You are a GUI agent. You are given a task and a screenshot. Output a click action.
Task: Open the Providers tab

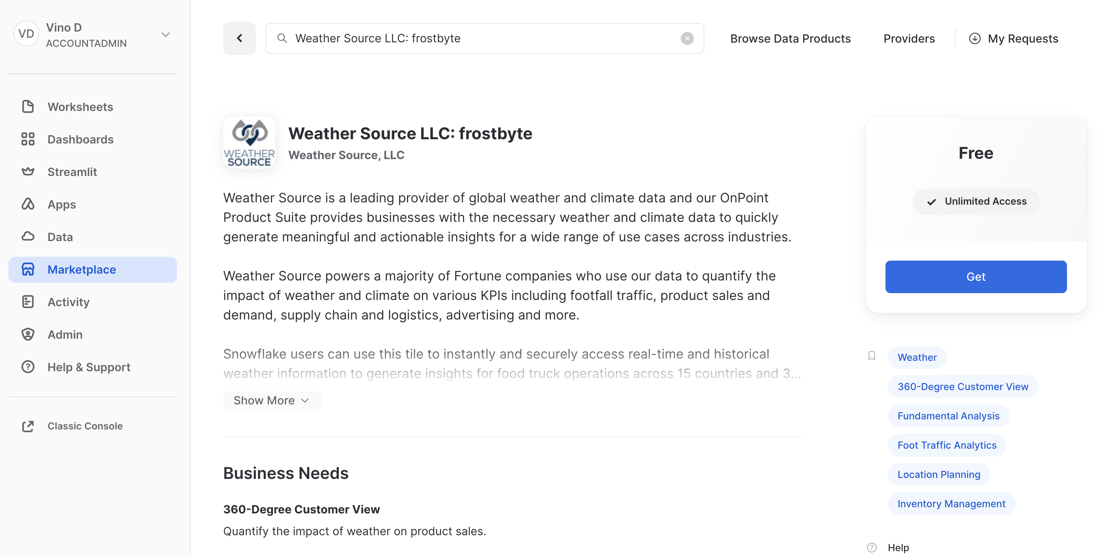pos(909,38)
